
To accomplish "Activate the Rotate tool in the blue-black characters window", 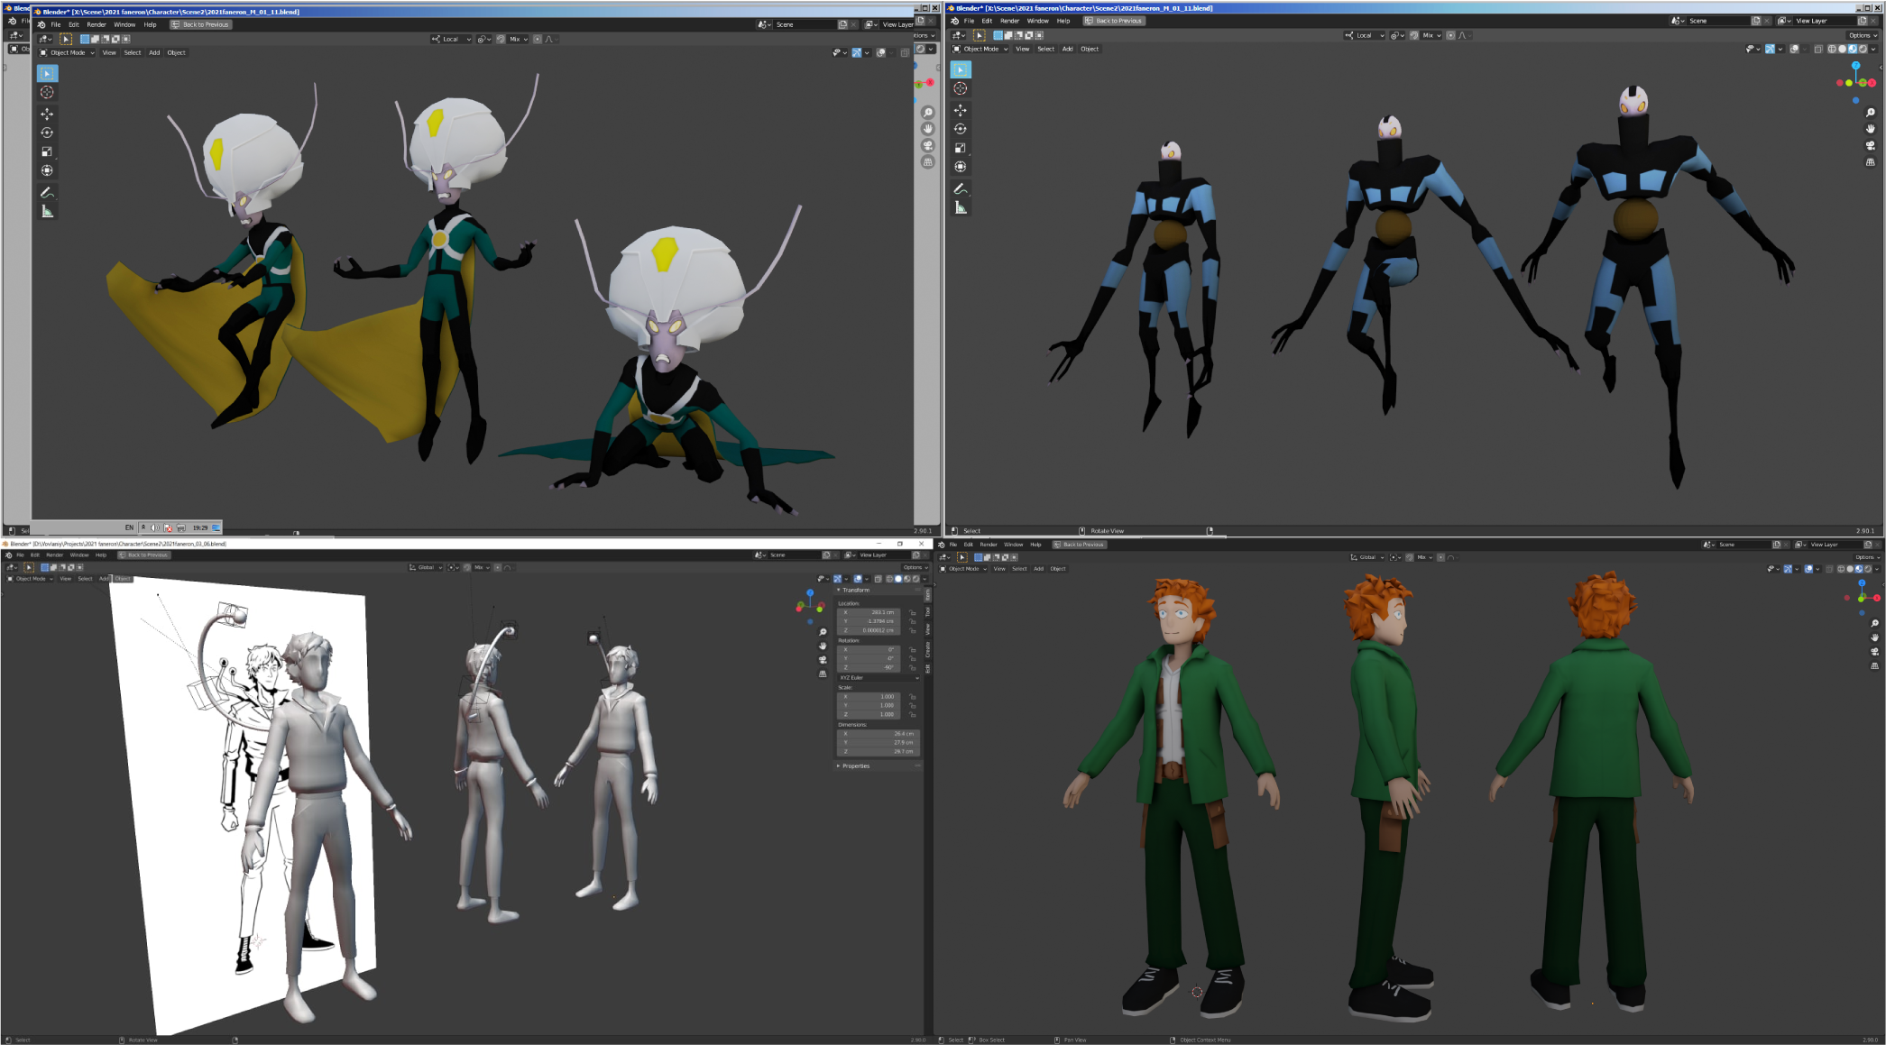I will (961, 129).
